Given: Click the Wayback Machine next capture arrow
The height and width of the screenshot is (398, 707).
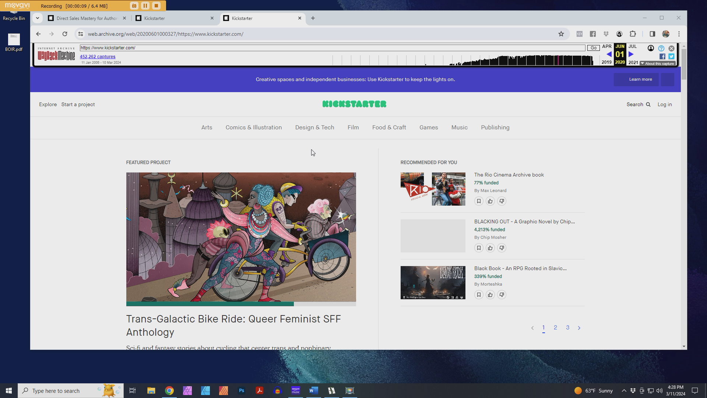Looking at the screenshot, I should tap(631, 54).
